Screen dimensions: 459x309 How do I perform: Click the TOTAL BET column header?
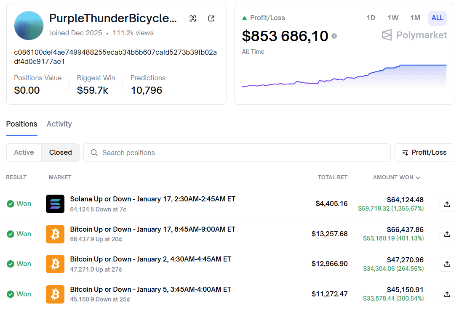coord(333,177)
